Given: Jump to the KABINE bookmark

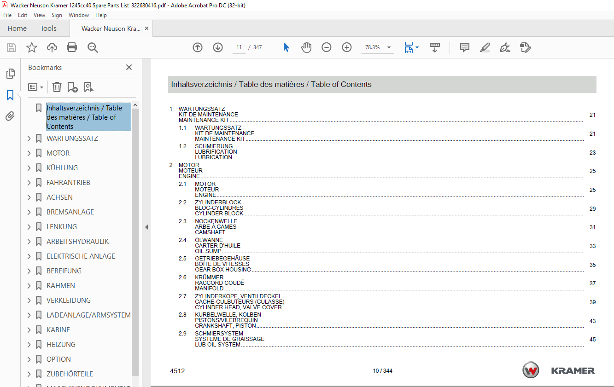Looking at the screenshot, I should (x=58, y=330).
